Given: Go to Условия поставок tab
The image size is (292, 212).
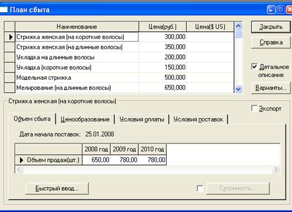Looking at the screenshot, I should tap(198, 119).
